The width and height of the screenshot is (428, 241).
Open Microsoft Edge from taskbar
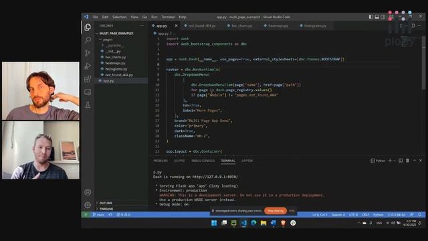tap(253, 223)
